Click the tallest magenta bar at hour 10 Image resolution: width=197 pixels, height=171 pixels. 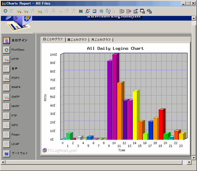coord(114,97)
